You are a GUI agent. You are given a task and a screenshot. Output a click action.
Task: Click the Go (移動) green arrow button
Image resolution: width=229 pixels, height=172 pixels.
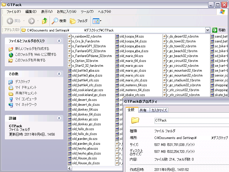pos(214,30)
